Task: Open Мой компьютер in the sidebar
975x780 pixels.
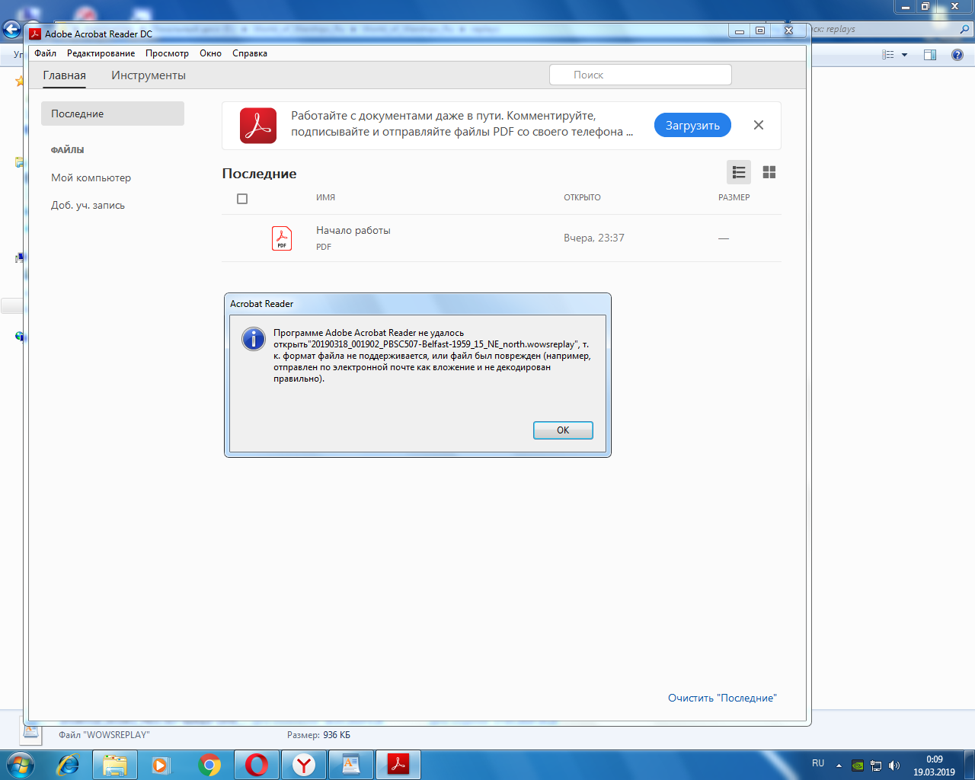Action: 91,177
